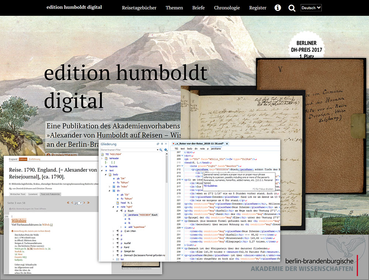
Task: Toggle all annotations open in the text
Action: [x=28, y=209]
